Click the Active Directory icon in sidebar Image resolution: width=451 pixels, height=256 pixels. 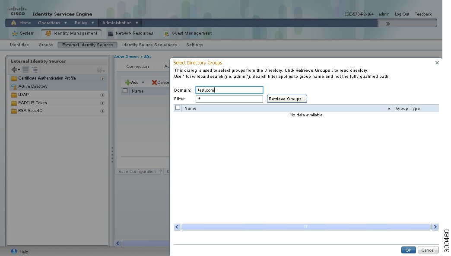pyautogui.click(x=14, y=86)
